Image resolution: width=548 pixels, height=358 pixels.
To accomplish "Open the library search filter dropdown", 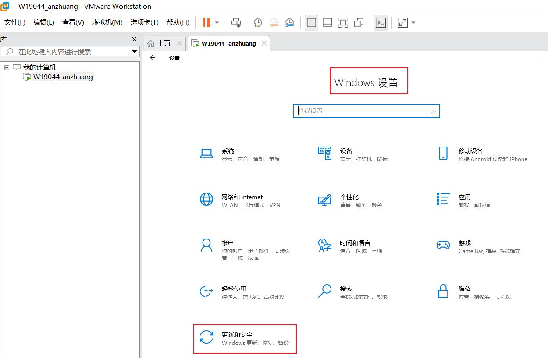I will click(x=135, y=52).
